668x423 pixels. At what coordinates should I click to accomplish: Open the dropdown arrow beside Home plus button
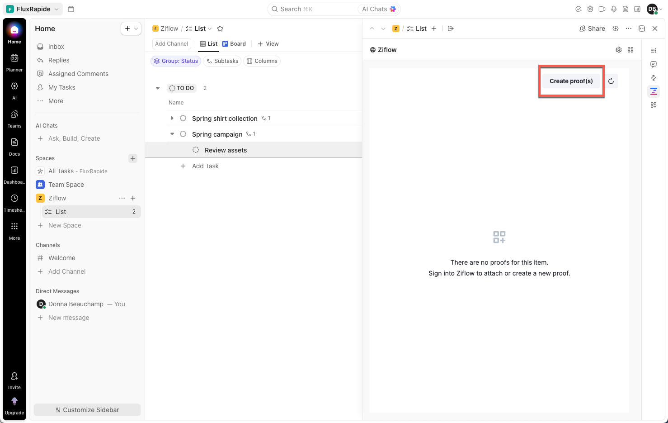click(x=136, y=29)
